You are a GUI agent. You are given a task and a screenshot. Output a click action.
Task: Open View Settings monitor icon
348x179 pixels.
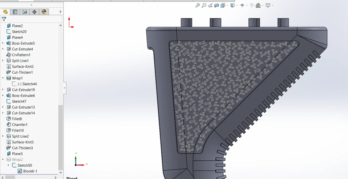(x=268, y=5)
